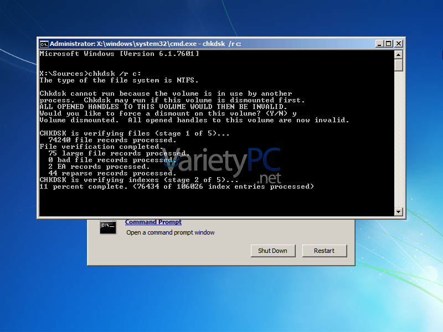Viewport: 443px width, 332px height.
Task: Click '0 bad file records processed.' line
Action: pos(112,160)
